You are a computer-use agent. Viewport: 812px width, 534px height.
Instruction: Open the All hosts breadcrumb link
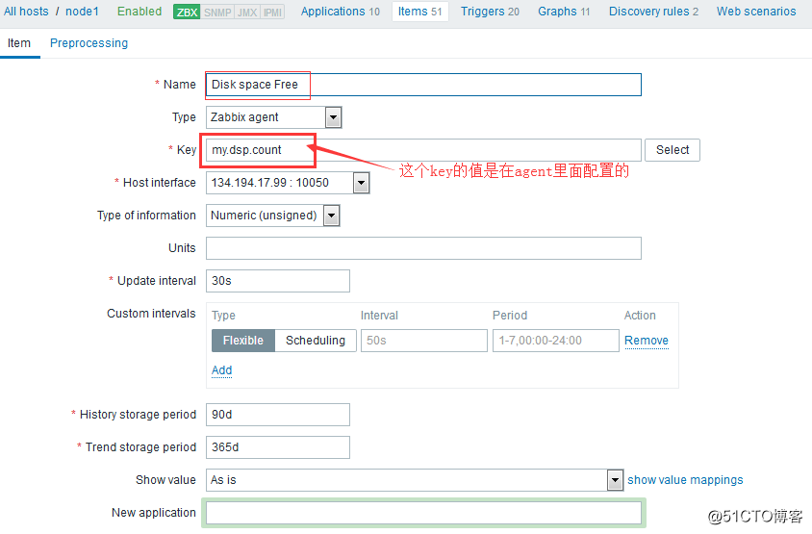click(26, 12)
